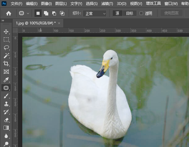Open the 文字(Y) menu
189x147 pixels.
point(76,4)
